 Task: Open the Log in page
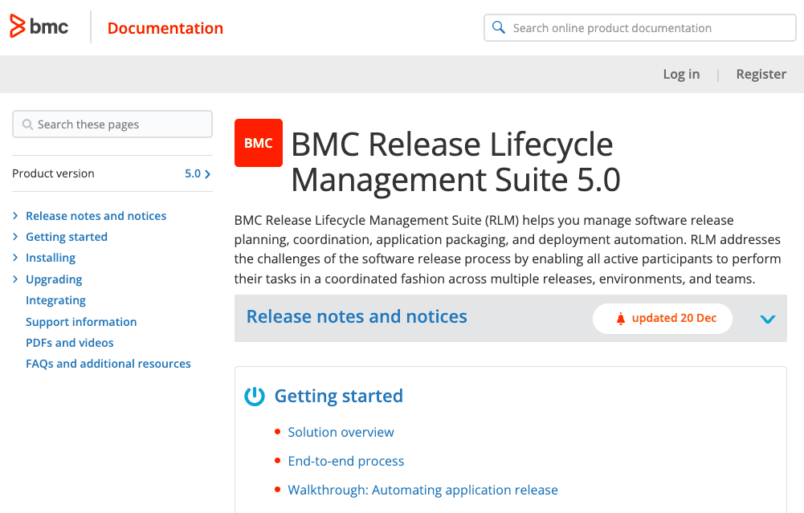coord(680,74)
